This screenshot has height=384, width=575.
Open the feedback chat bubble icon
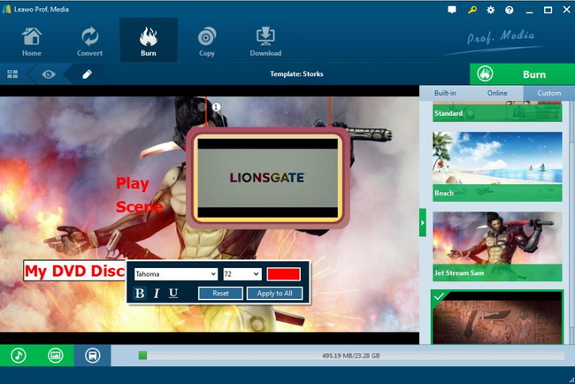coord(452,11)
